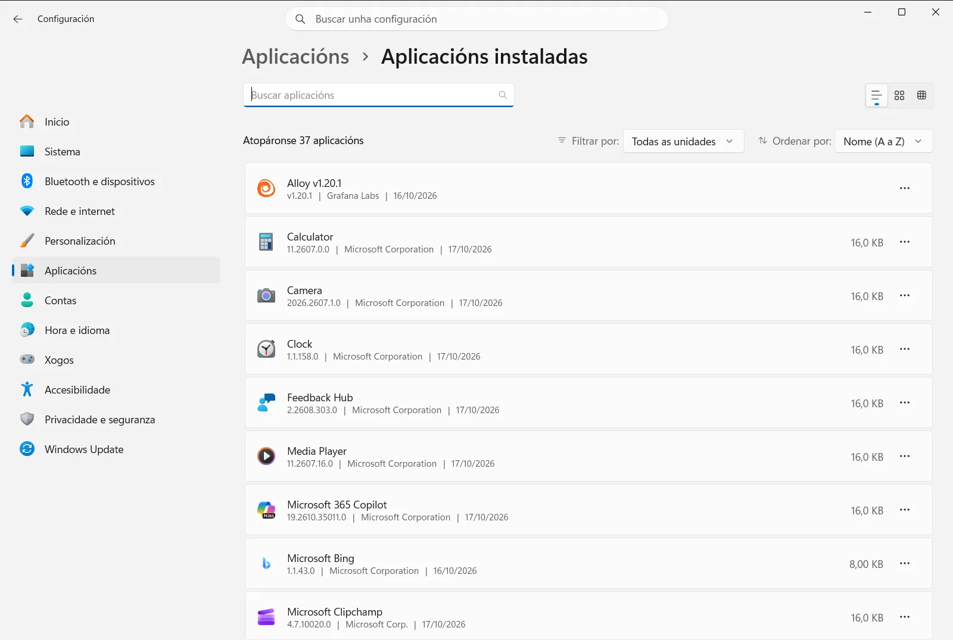Viewport: 953px width, 640px height.
Task: Click the Clock app icon
Action: tap(266, 349)
